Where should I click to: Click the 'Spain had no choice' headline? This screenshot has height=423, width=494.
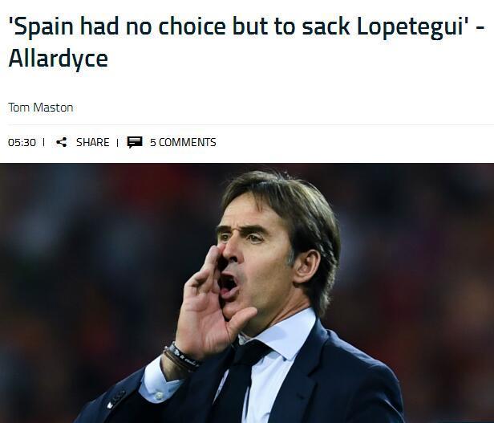(x=246, y=43)
